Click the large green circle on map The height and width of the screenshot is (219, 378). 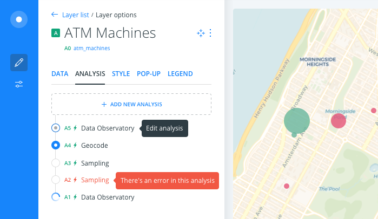tap(297, 121)
